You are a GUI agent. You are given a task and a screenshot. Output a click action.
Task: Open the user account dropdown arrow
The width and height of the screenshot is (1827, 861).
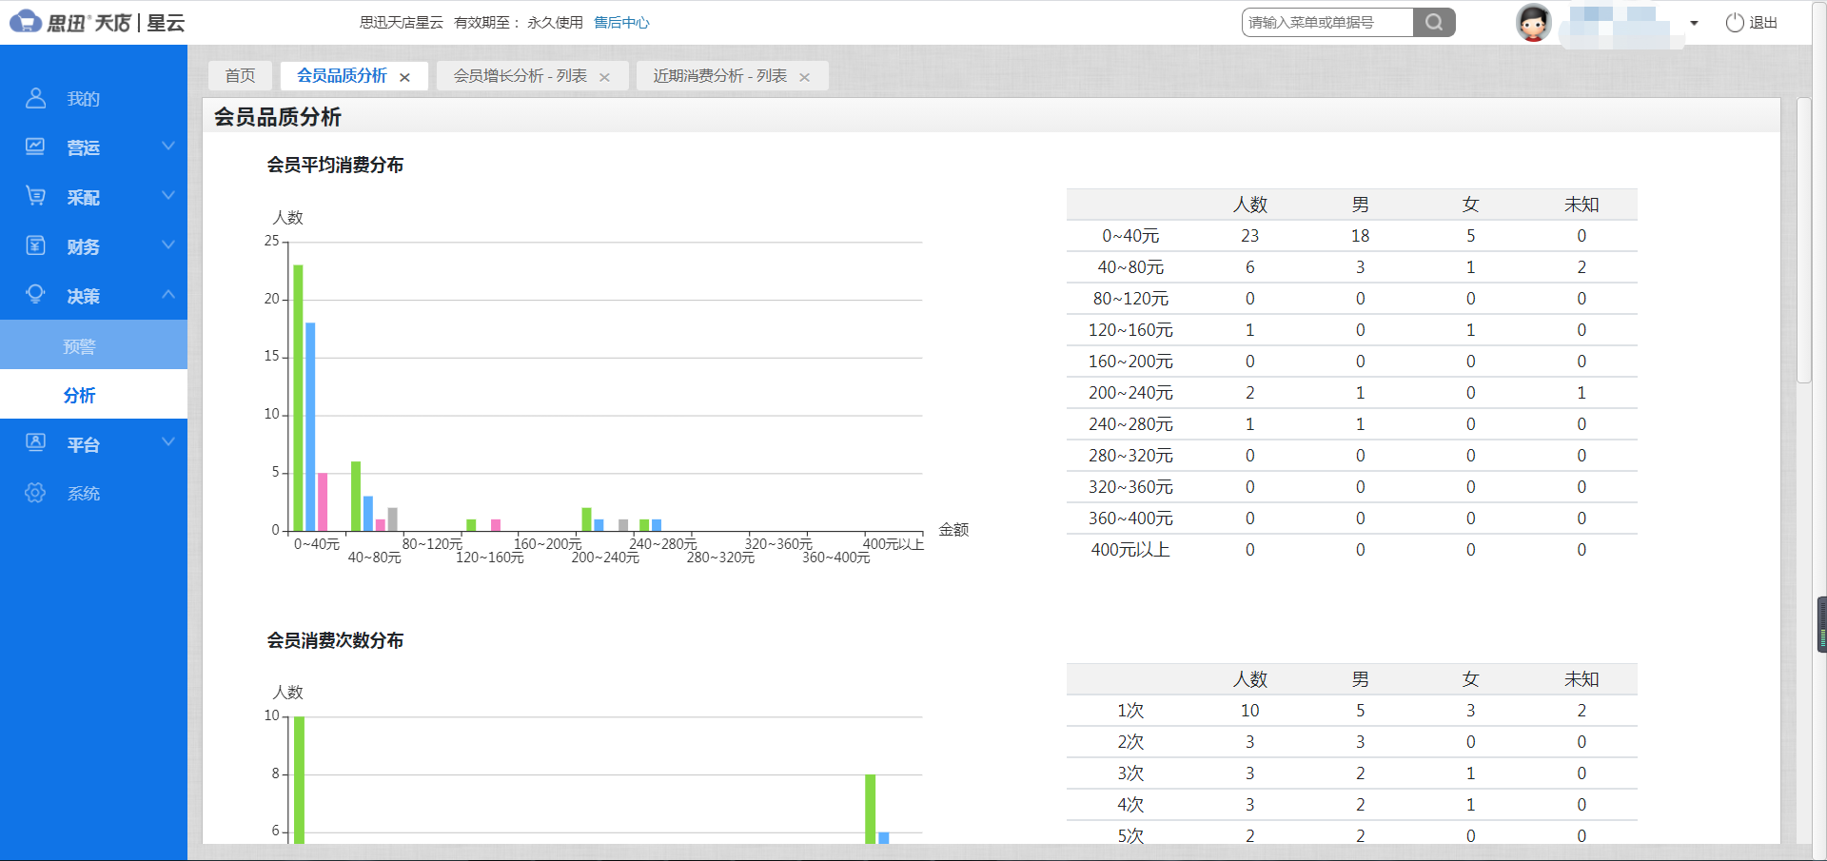[x=1694, y=23]
